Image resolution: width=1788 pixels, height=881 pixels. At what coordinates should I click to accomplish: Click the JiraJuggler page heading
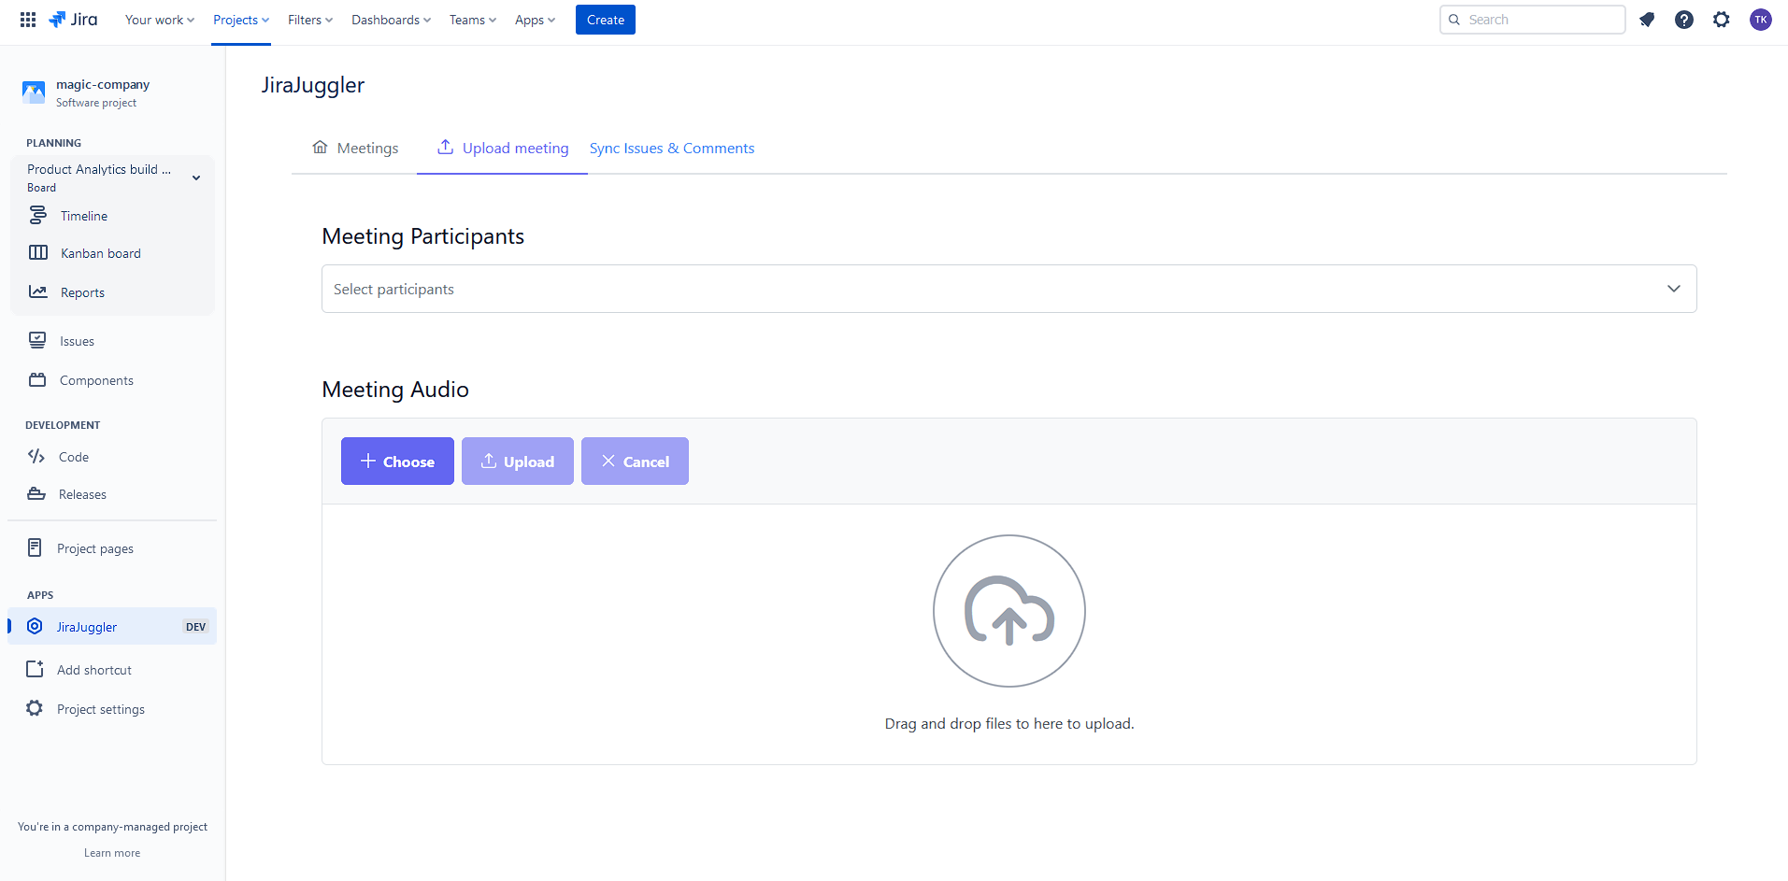pyautogui.click(x=313, y=85)
